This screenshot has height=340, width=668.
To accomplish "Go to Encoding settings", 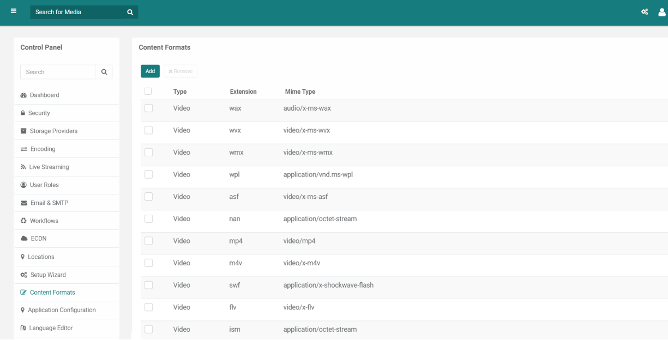I will [x=43, y=149].
